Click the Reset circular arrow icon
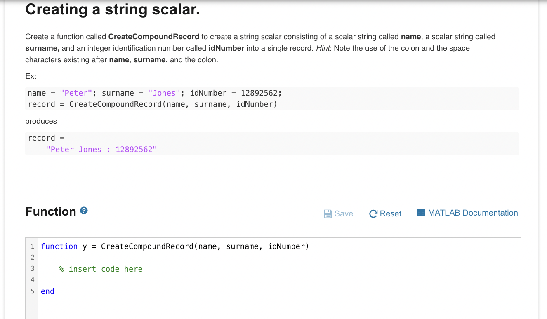This screenshot has width=547, height=319. [373, 213]
